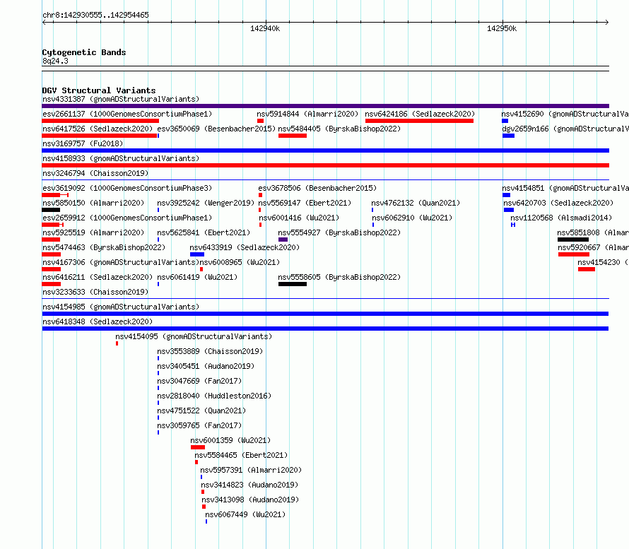Open esv3650069 (Besenbacher2015) variant

(216, 129)
